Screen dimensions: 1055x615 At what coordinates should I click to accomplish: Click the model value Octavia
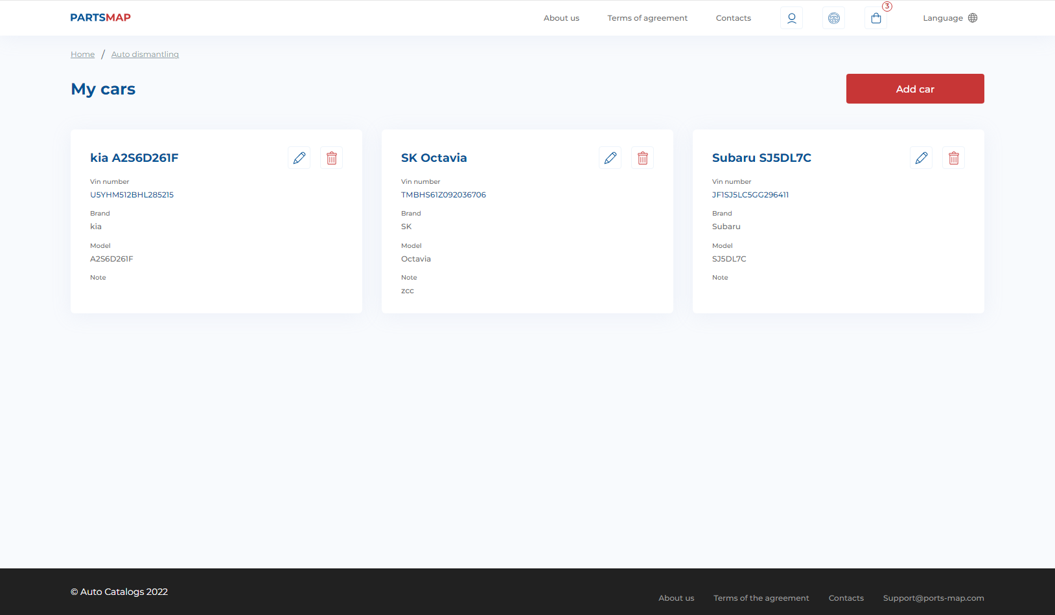(x=415, y=259)
